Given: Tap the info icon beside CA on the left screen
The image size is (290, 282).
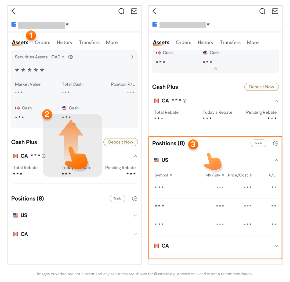Looking at the screenshot, I should point(44,156).
